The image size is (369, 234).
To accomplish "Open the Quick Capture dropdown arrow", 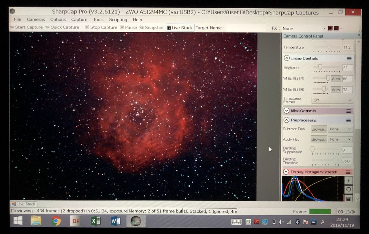I will click(82, 27).
